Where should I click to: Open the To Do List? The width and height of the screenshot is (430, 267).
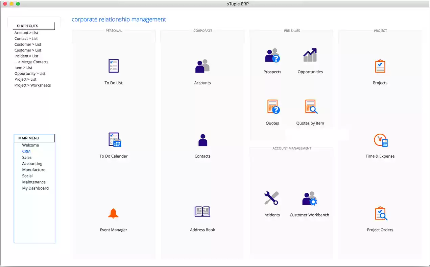click(113, 66)
